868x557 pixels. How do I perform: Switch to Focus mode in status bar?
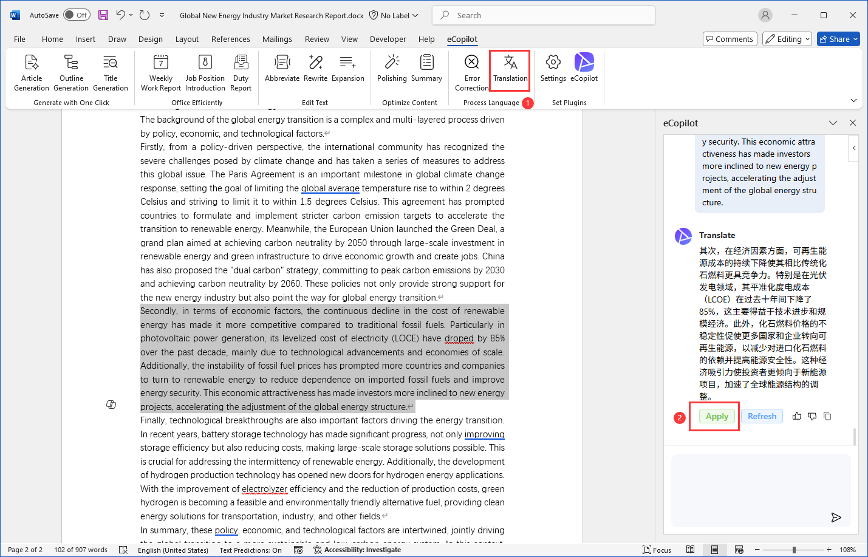pyautogui.click(x=657, y=550)
